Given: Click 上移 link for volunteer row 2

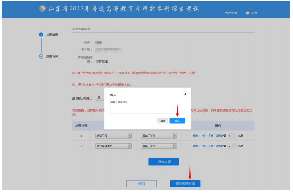Looking at the screenshot, I should coord(203,146).
